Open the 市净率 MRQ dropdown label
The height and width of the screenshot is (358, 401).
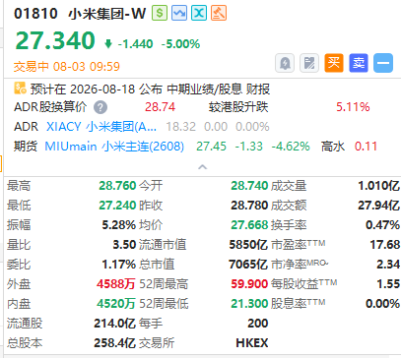(x=300, y=264)
